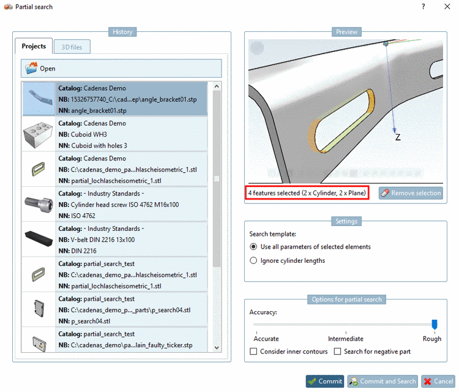The width and height of the screenshot is (459, 392).
Task: Close the Partial search dialog
Action: (447, 7)
